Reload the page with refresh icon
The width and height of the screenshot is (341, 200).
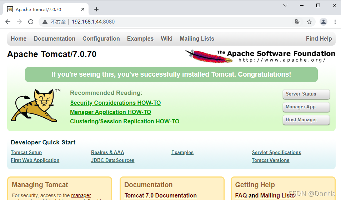(x=31, y=22)
